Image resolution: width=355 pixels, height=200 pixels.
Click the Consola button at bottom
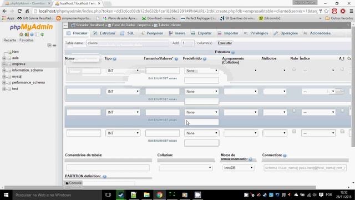click(73, 183)
